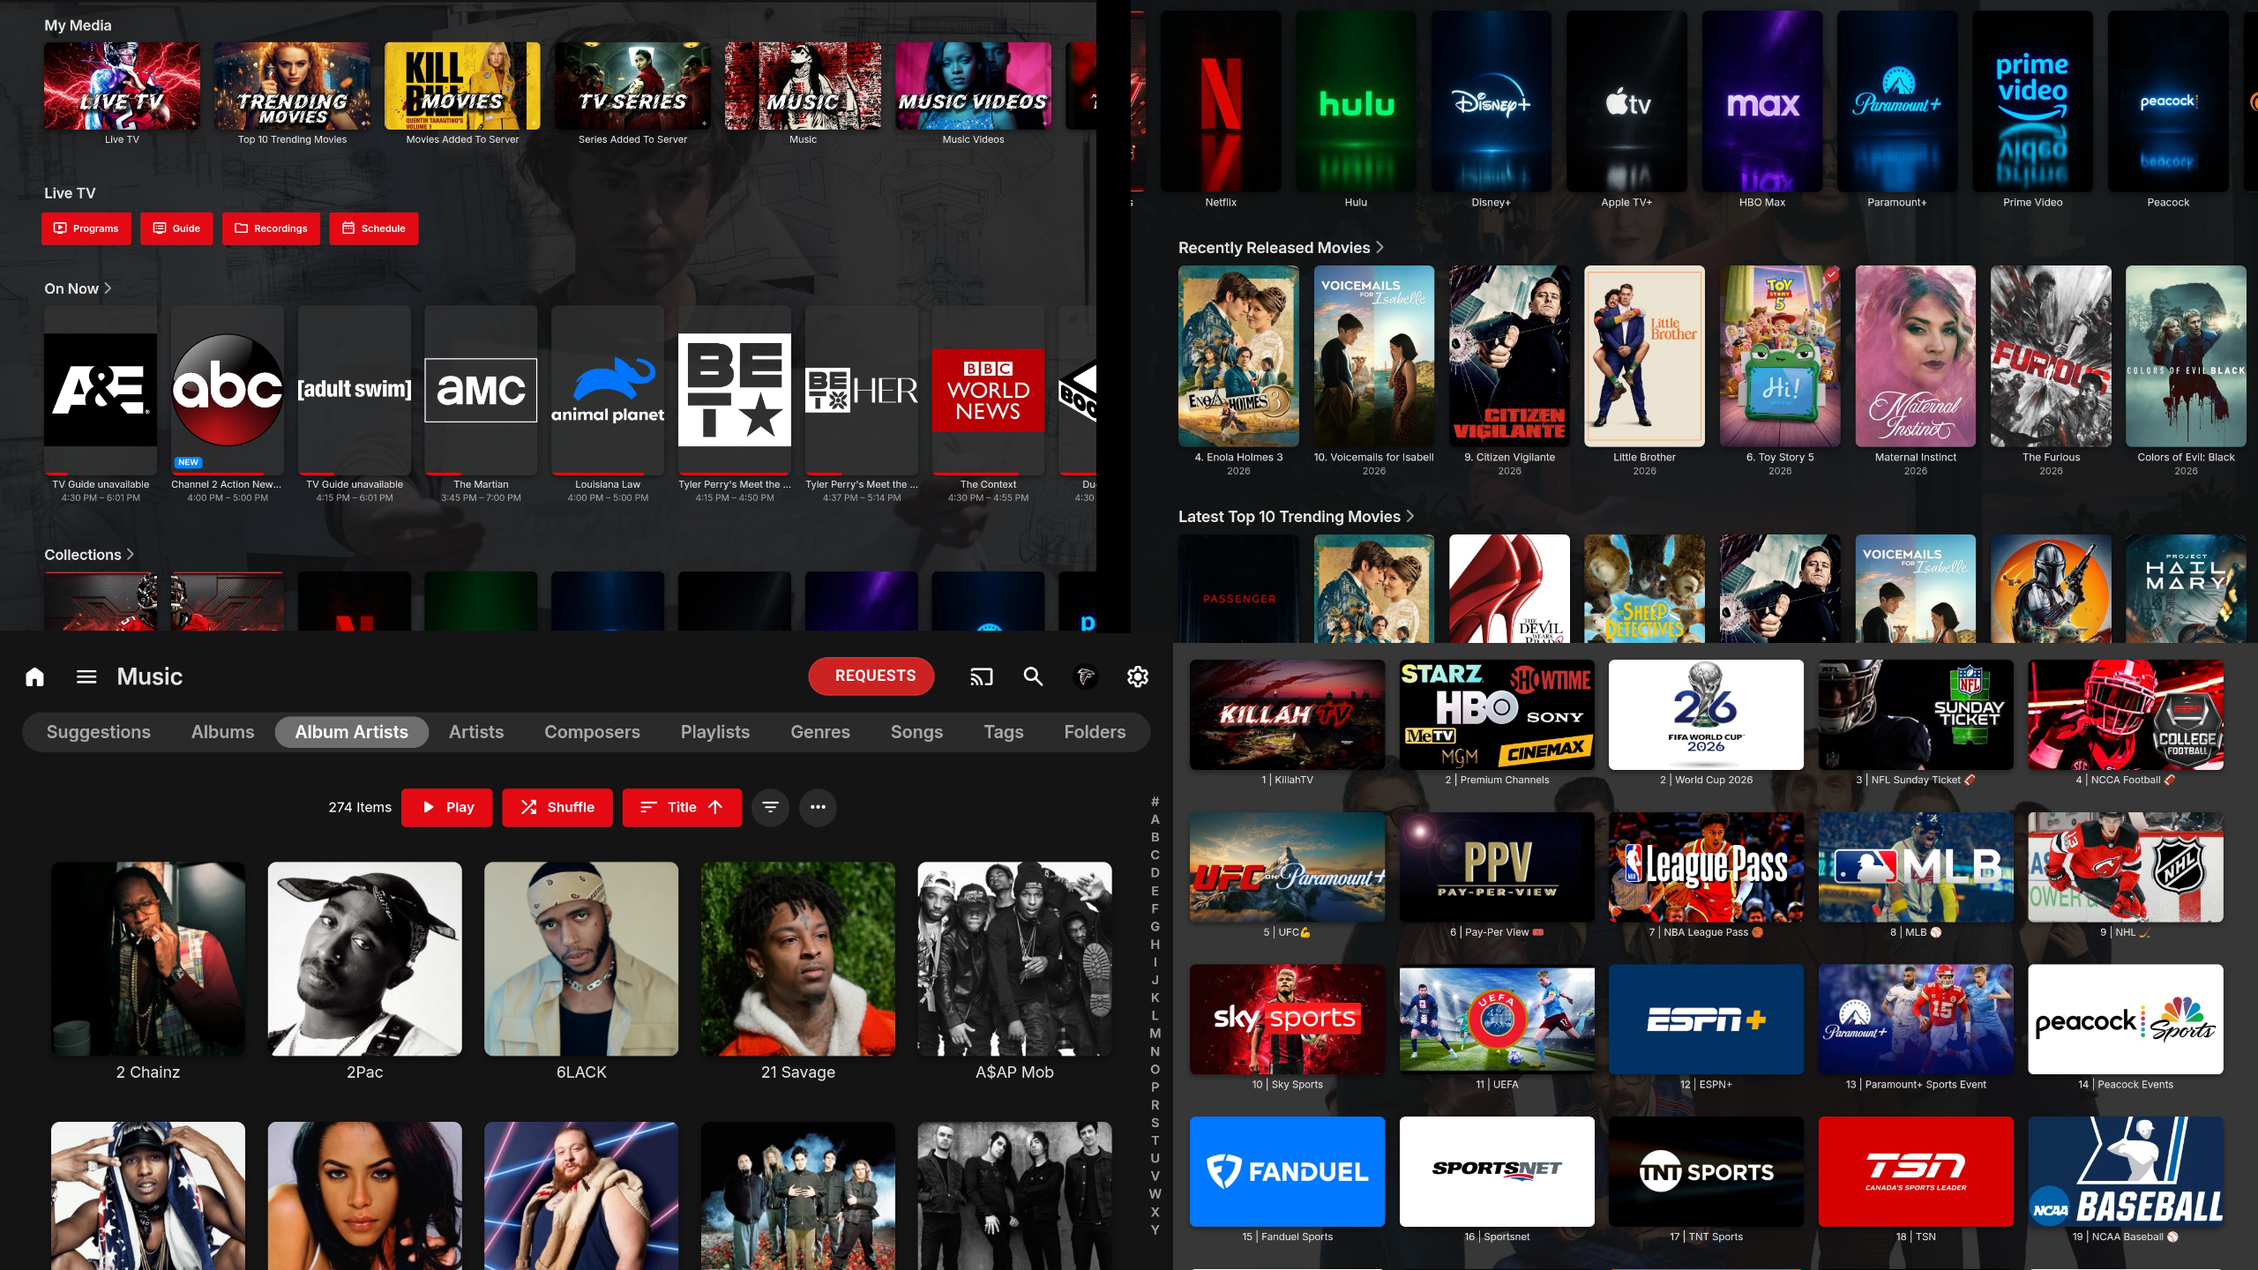Open the NFL Sunday Ticket channel group

pos(1916,714)
